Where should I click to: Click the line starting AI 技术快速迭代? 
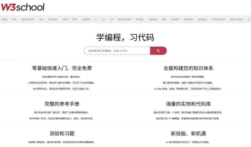pyautogui.click(x=188, y=142)
